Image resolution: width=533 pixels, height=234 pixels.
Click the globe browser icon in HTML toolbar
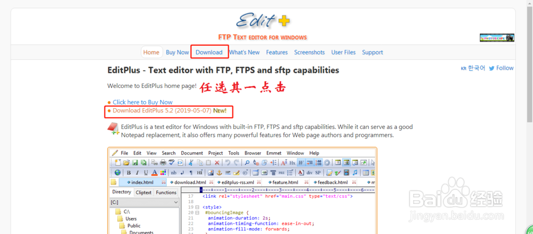click(118, 173)
